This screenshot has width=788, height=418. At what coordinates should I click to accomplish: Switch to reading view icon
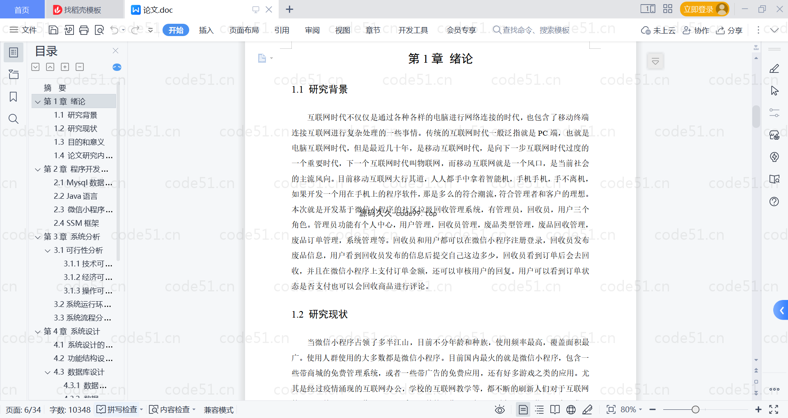[555, 409]
